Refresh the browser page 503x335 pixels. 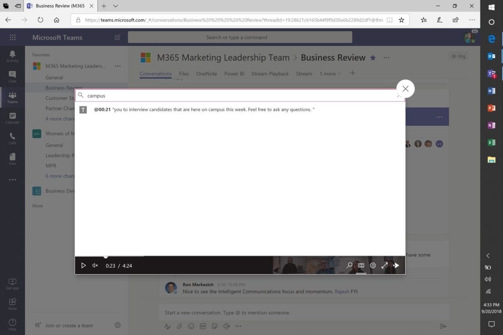[40, 20]
